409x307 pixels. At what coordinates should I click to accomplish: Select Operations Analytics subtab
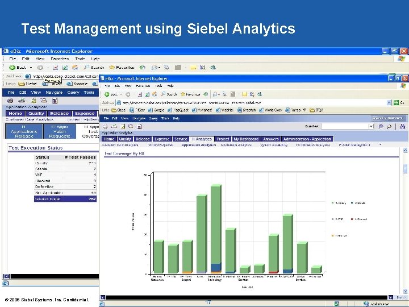pos(236,144)
